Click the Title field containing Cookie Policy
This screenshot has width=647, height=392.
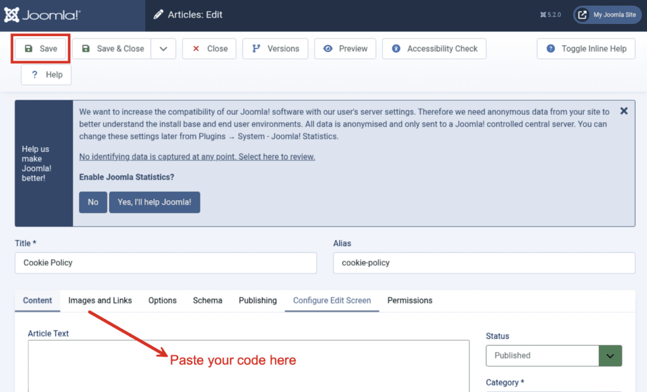click(x=166, y=263)
